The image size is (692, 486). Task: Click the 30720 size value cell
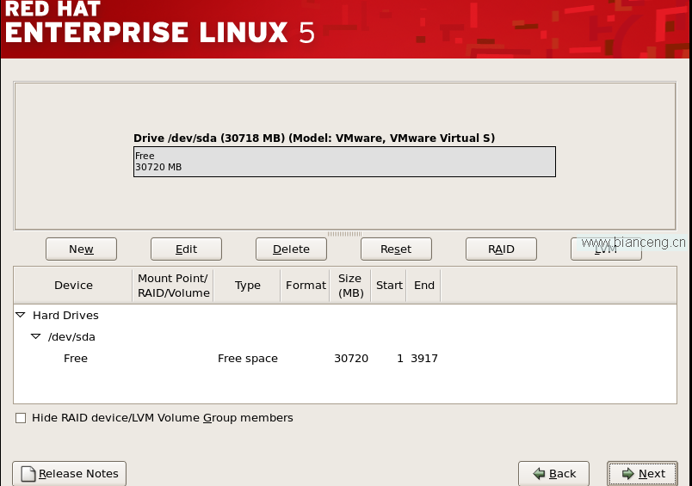pyautogui.click(x=351, y=359)
